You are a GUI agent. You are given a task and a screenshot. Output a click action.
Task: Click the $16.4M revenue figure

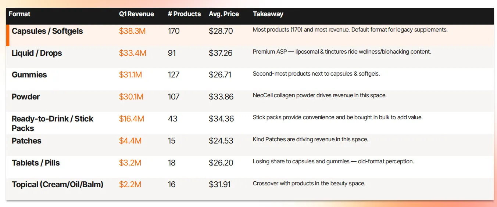click(x=132, y=119)
